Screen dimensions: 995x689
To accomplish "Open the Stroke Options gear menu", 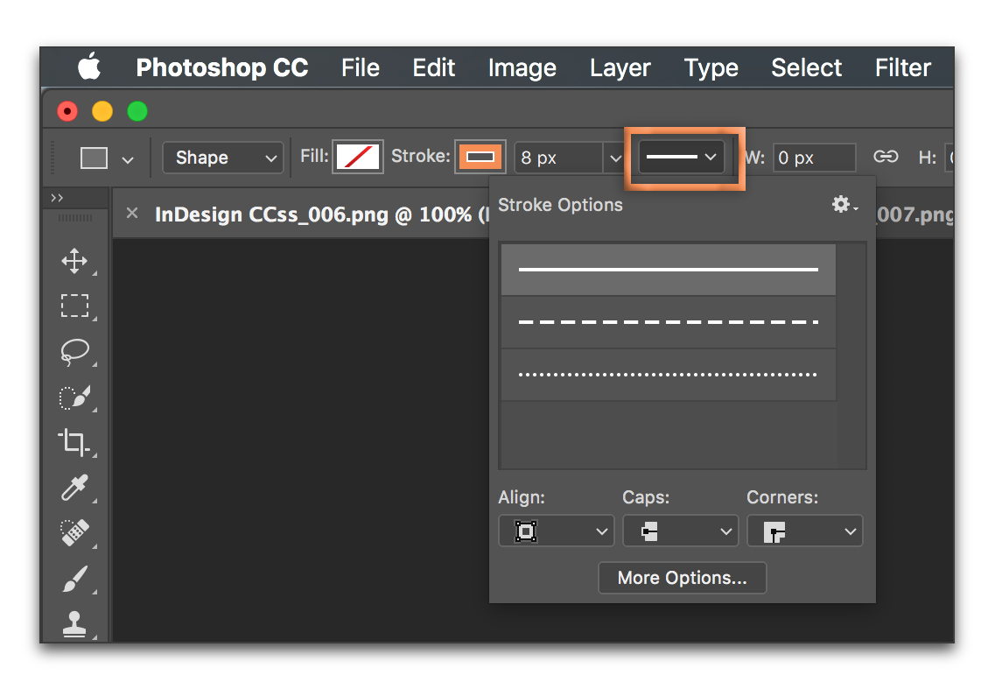I will click(x=844, y=205).
